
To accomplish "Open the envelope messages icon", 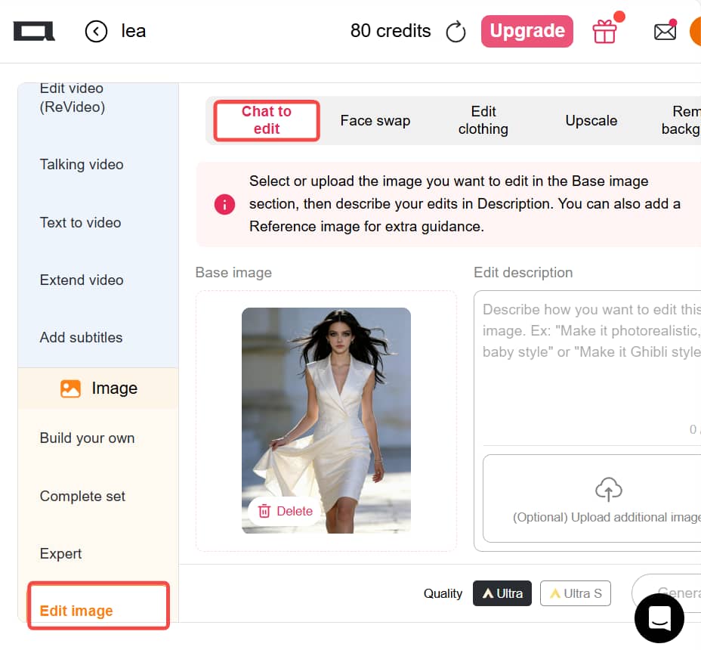I will pos(665,30).
